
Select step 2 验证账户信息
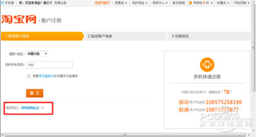[x=125, y=36]
